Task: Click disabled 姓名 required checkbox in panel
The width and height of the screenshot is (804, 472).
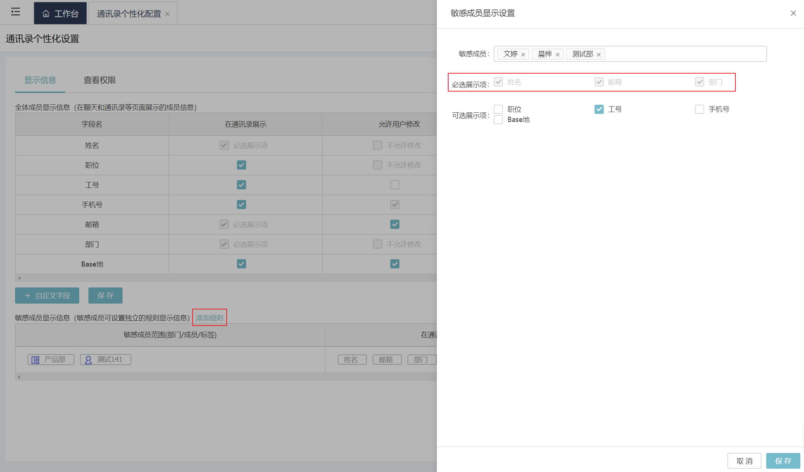Action: (498, 82)
